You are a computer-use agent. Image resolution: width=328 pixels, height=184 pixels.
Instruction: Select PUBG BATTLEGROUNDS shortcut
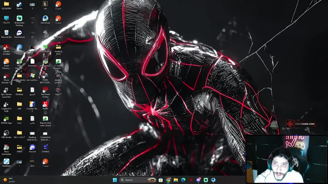point(45,78)
